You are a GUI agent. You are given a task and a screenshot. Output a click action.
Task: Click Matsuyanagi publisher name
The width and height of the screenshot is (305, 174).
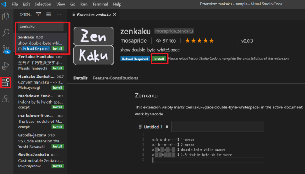(29, 88)
